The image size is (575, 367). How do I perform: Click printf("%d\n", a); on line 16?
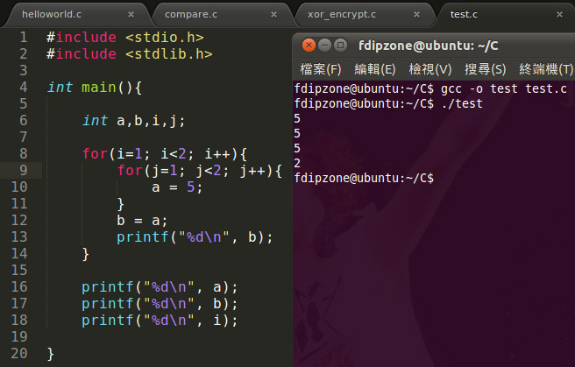[x=160, y=286]
